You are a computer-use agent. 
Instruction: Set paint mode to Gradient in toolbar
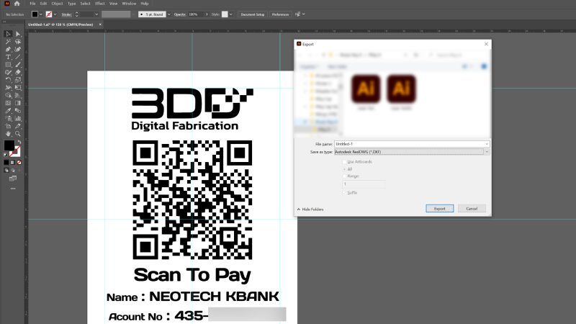coord(13,163)
